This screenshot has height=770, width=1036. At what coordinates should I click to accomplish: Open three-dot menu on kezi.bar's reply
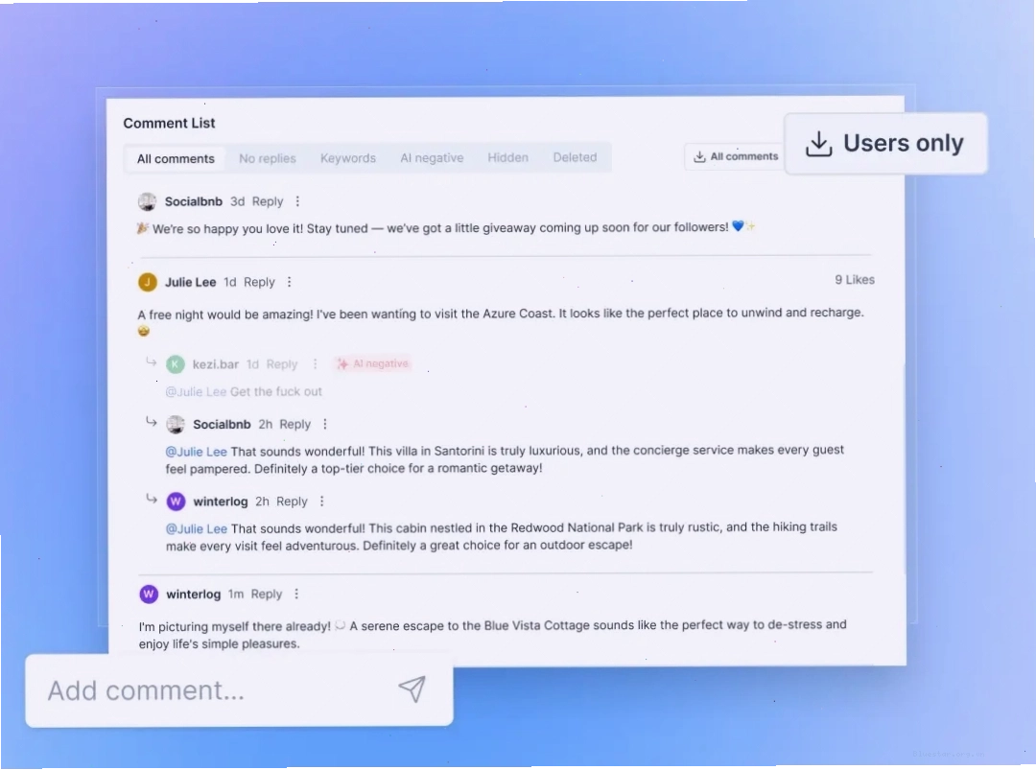[316, 363]
